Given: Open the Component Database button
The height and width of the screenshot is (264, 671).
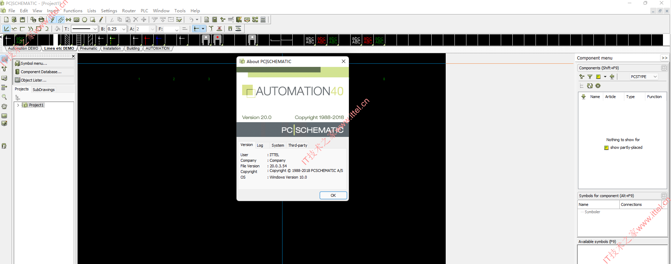Looking at the screenshot, I should (x=44, y=72).
